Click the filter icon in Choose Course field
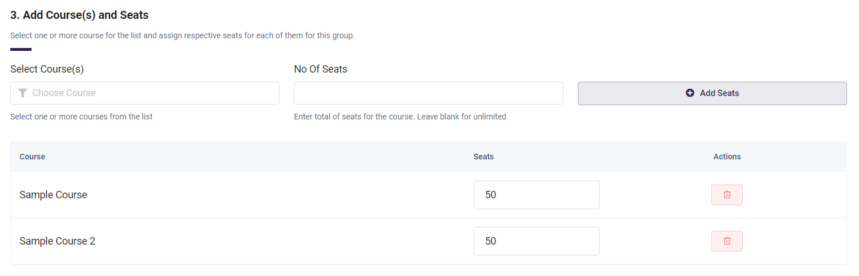Viewport: 859px width, 276px height. pyautogui.click(x=22, y=93)
